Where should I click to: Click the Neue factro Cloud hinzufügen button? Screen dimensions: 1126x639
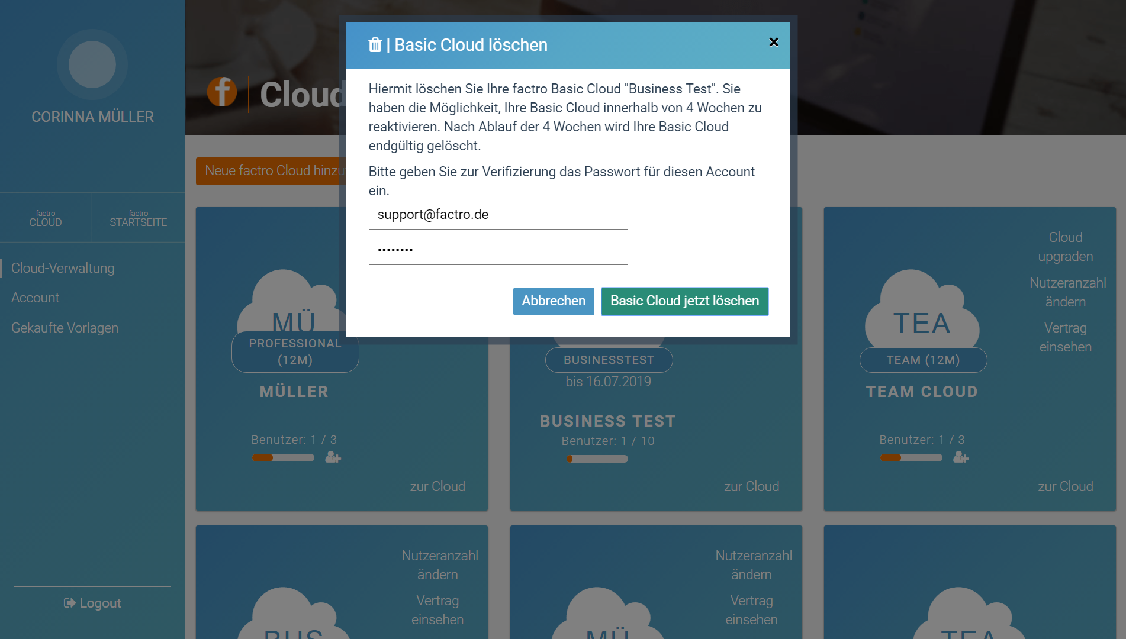[272, 171]
